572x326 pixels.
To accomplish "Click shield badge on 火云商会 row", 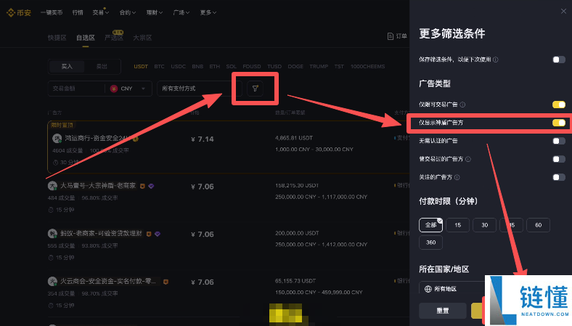I will coord(166,282).
